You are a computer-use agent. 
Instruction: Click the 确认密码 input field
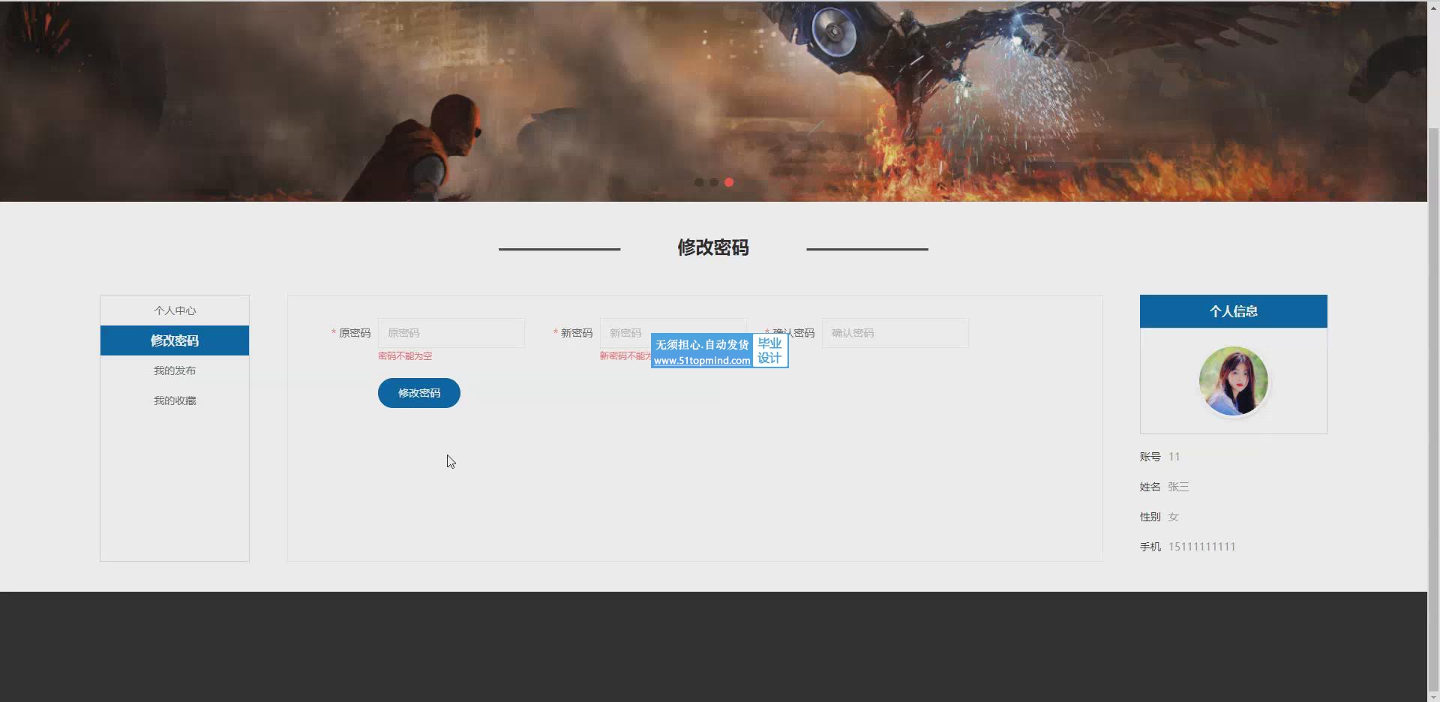tap(895, 333)
